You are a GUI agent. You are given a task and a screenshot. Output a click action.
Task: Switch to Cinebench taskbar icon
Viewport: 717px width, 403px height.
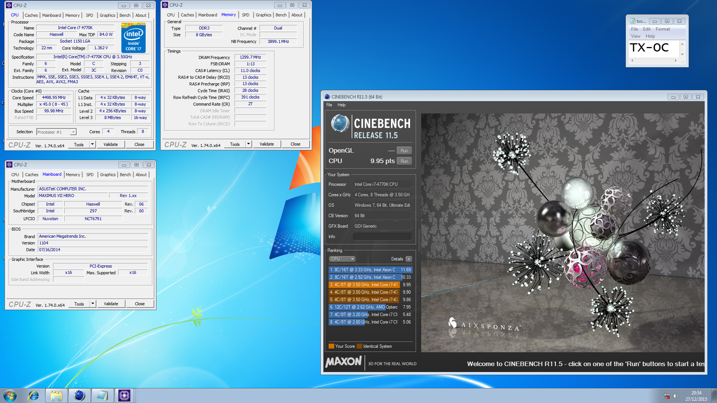[79, 396]
